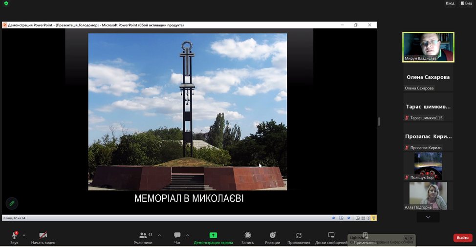Open Доски сообщений whiteboards
This screenshot has width=476, height=247.
[331, 235]
